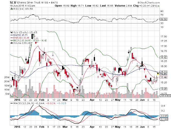Click the Last 15.65 value in header
The width and height of the screenshot is (171, 129).
107,6
